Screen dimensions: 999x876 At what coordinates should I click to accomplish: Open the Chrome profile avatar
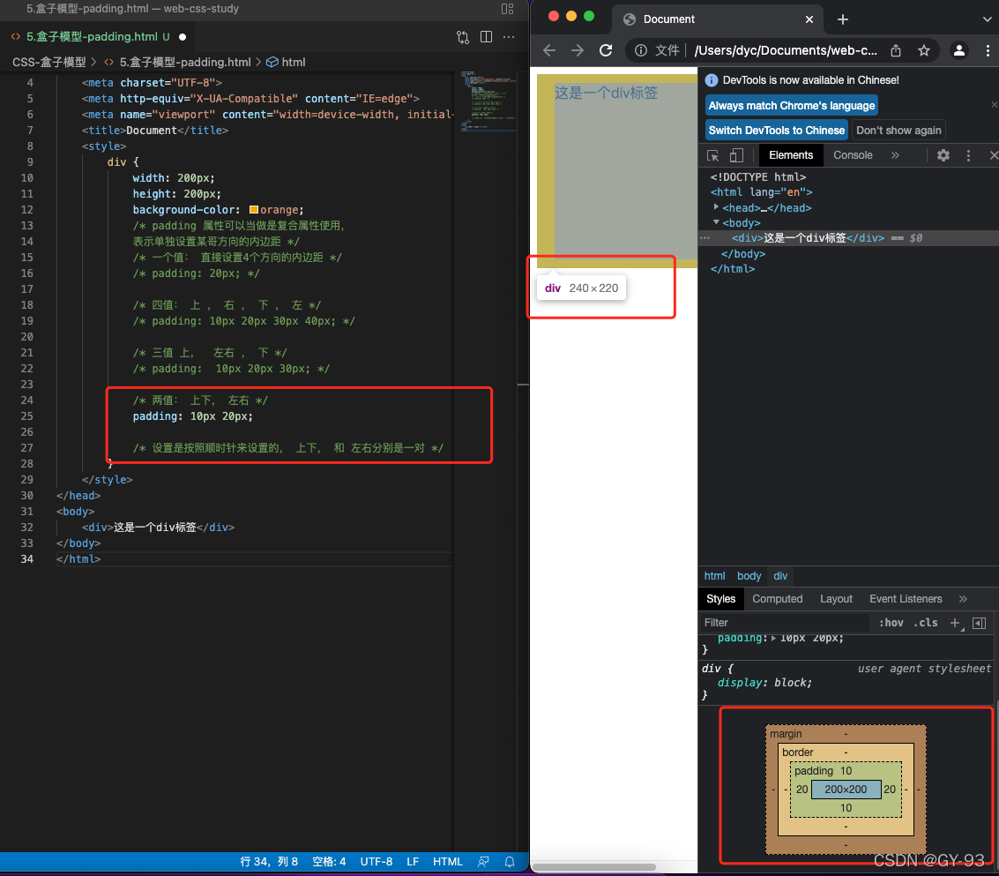(x=958, y=50)
